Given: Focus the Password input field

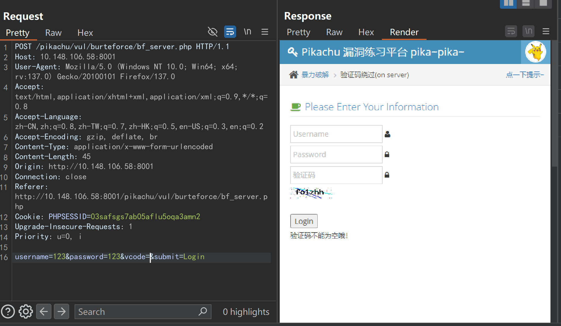Looking at the screenshot, I should coord(336,154).
